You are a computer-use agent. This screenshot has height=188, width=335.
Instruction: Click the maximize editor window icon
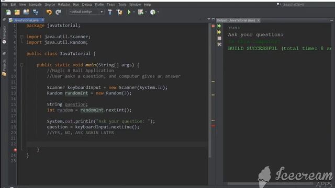pyautogui.click(x=213, y=19)
